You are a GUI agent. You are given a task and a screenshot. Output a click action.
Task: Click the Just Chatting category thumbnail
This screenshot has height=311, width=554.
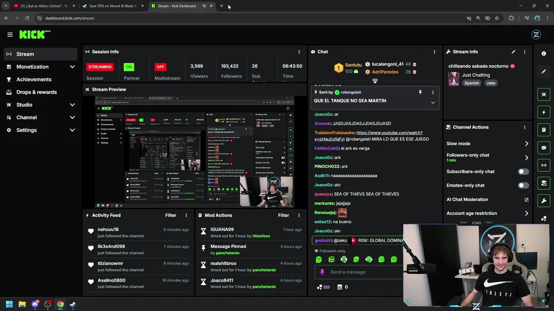pyautogui.click(x=454, y=79)
